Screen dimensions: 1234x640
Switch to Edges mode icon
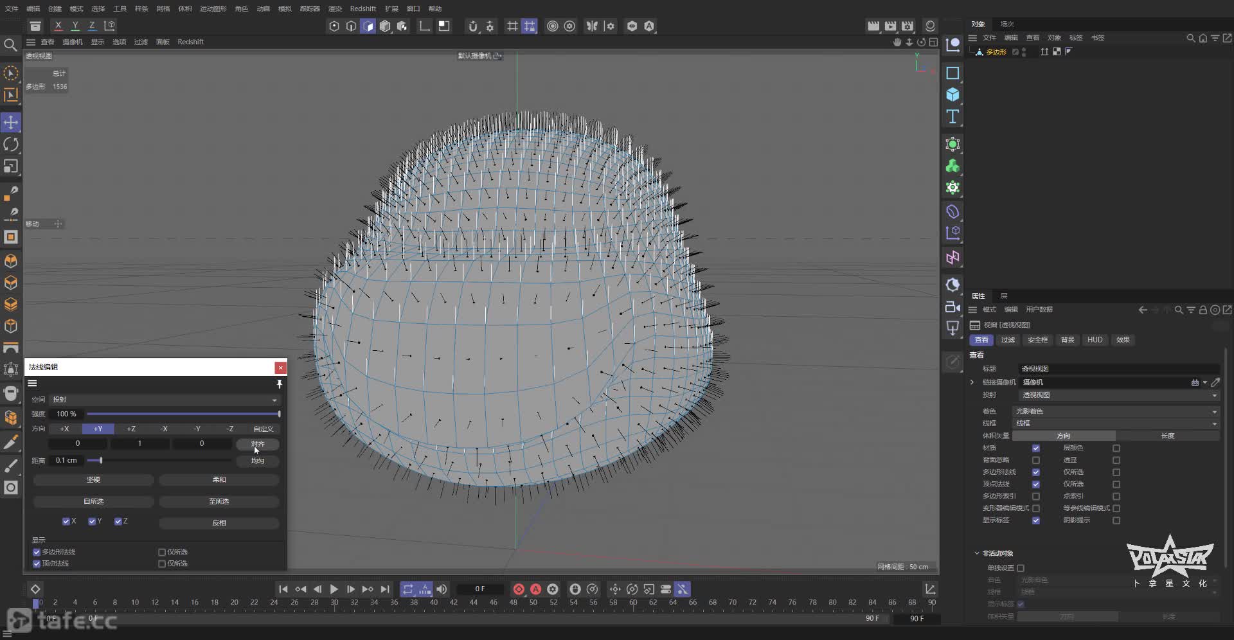[351, 26]
